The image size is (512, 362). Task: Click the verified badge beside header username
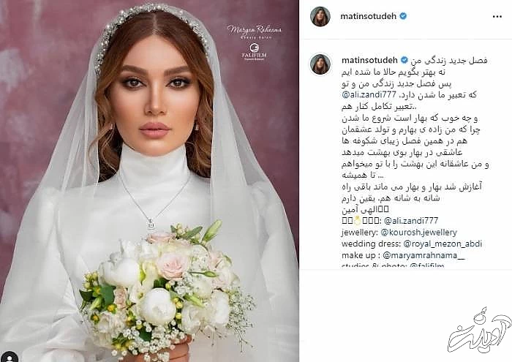403,16
